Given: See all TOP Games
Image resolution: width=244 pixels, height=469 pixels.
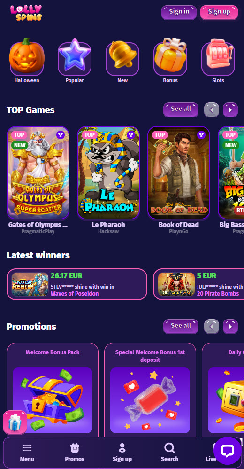Looking at the screenshot, I should 181,109.
